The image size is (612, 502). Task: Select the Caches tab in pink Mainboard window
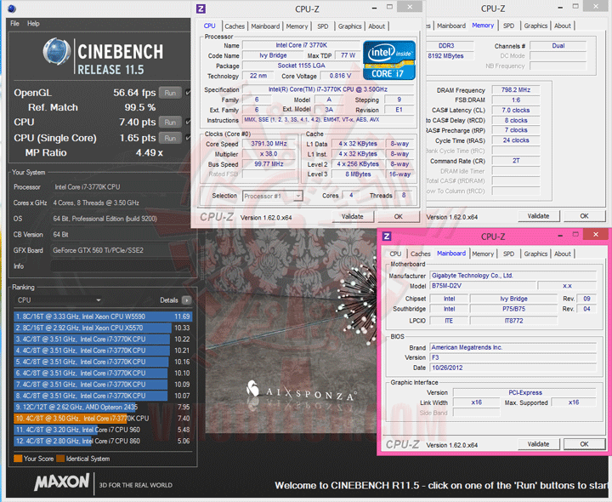[x=421, y=254]
